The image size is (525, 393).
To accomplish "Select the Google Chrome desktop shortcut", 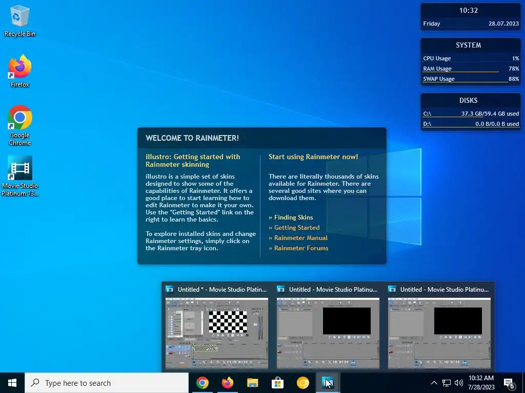I will coord(20,125).
